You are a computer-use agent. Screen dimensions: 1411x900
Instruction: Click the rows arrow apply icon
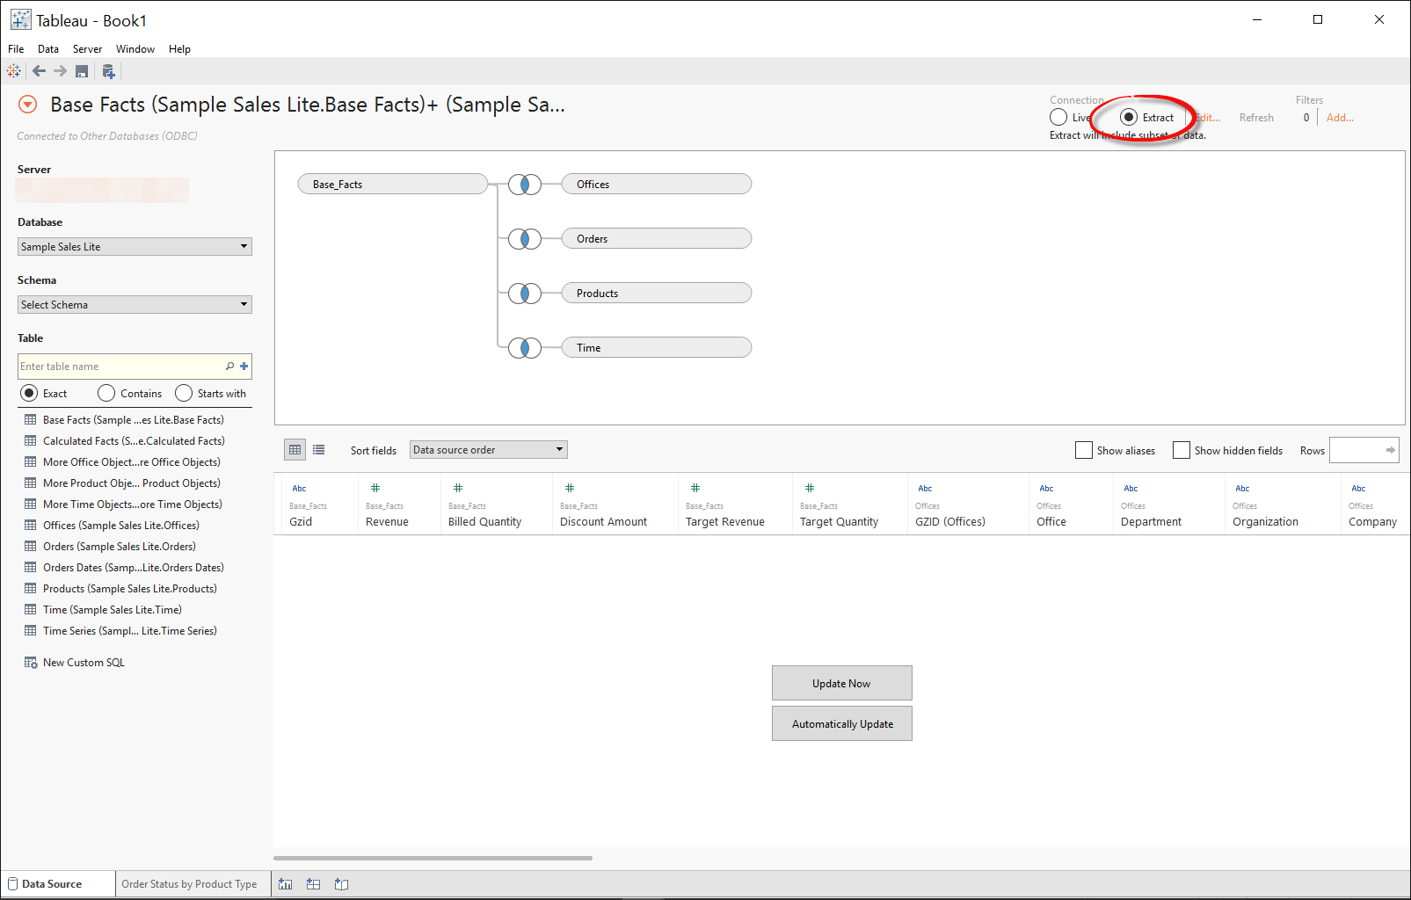pos(1390,450)
